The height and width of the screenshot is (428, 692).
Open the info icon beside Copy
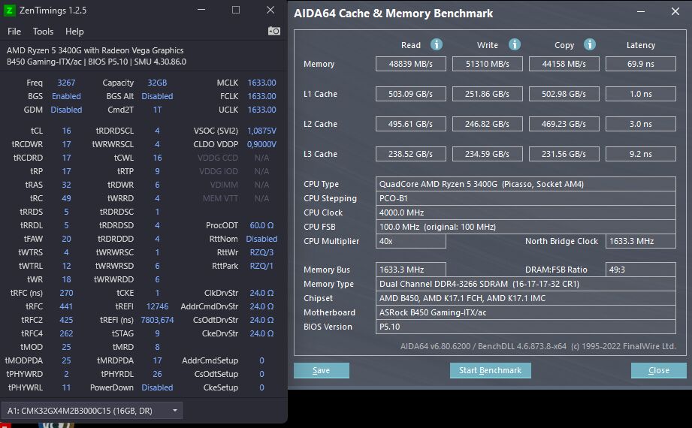click(x=590, y=45)
